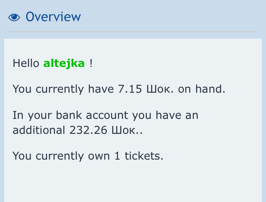Click the word "own" in the tickets sentence

tap(100, 156)
